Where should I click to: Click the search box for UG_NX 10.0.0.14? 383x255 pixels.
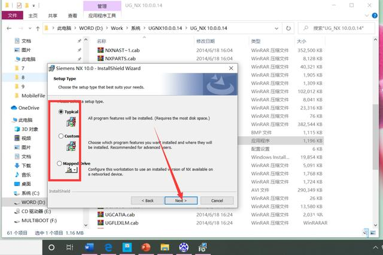[336, 28]
